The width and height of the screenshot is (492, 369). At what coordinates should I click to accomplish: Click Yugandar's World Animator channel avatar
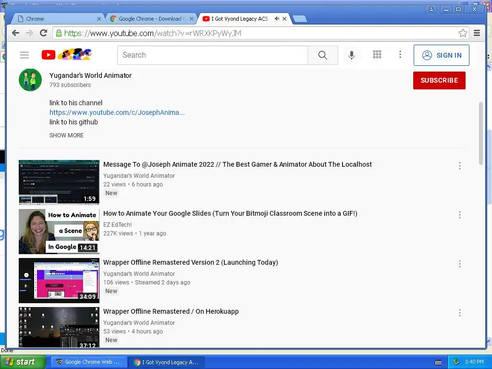tap(30, 80)
